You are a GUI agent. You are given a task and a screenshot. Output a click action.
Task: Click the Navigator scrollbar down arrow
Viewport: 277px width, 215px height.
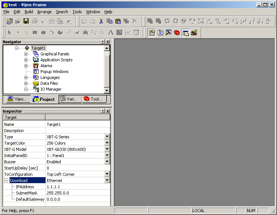(107, 91)
